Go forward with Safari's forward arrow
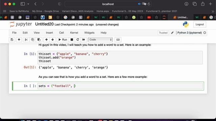 tap(43, 4)
